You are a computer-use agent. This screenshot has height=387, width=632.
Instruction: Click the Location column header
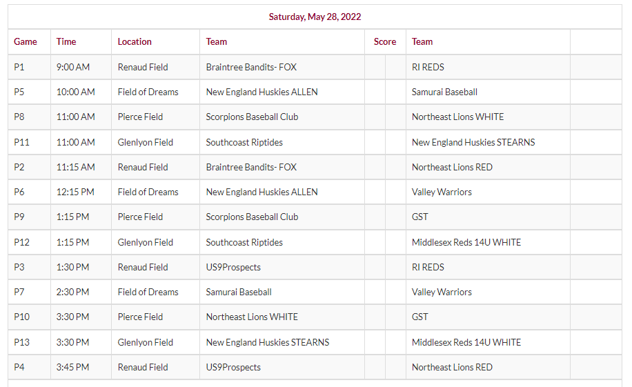point(135,41)
